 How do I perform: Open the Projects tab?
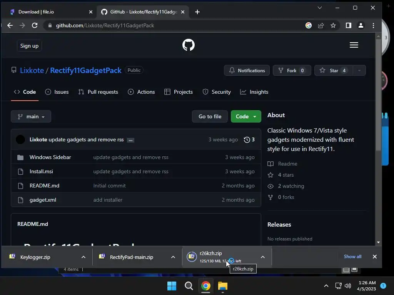pyautogui.click(x=179, y=92)
